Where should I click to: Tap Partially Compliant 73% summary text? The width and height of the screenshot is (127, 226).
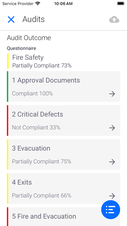42,66
